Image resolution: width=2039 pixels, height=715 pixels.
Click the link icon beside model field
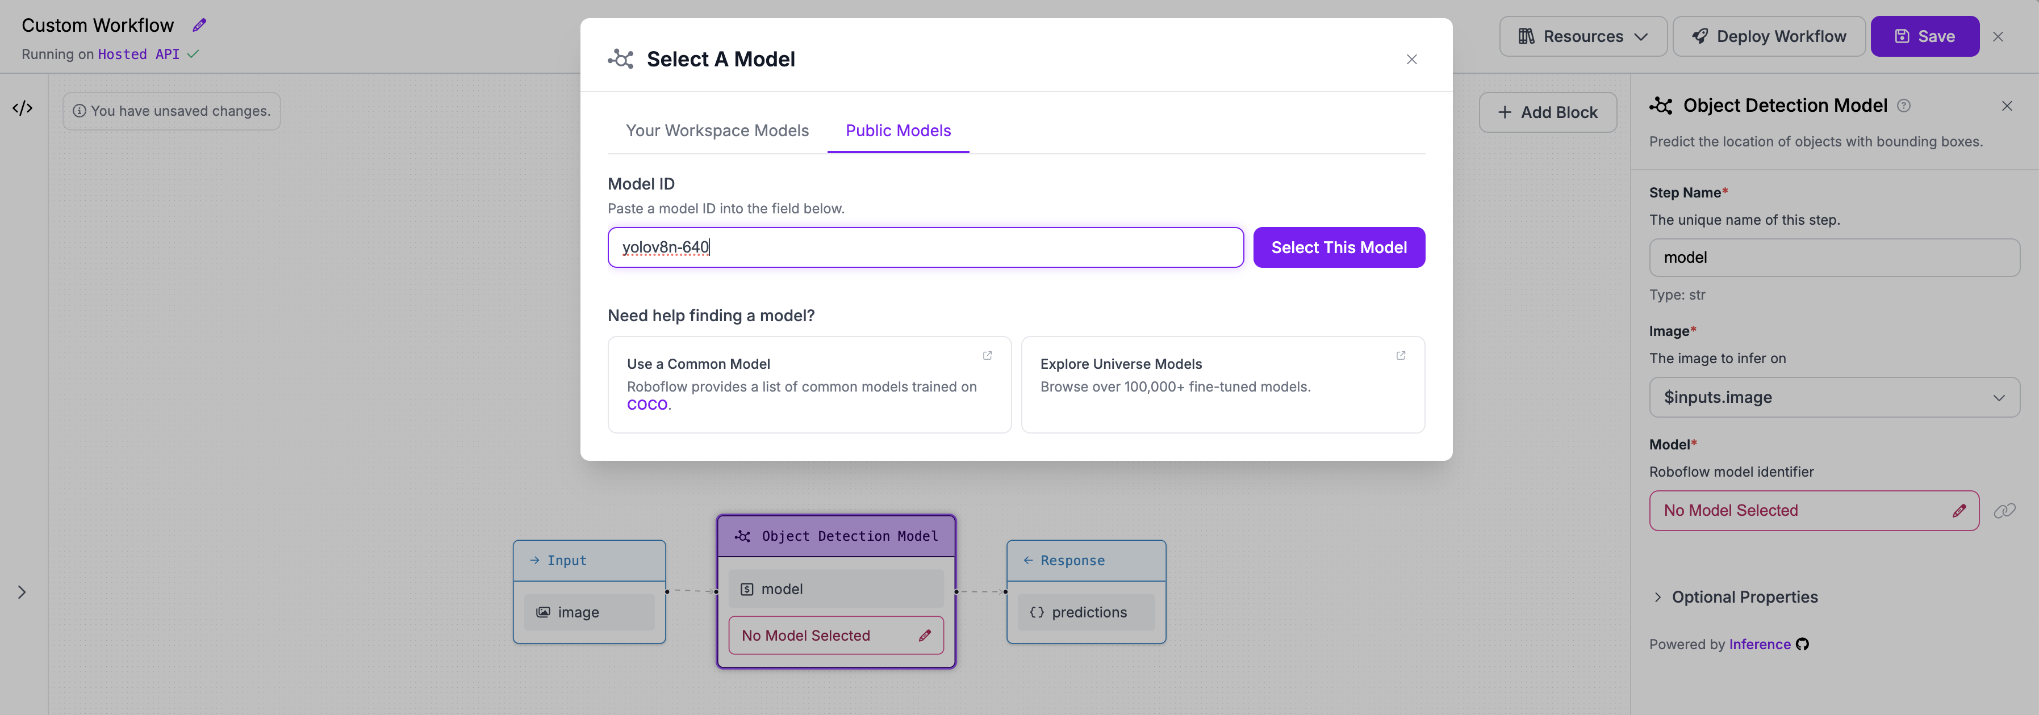coord(2004,511)
